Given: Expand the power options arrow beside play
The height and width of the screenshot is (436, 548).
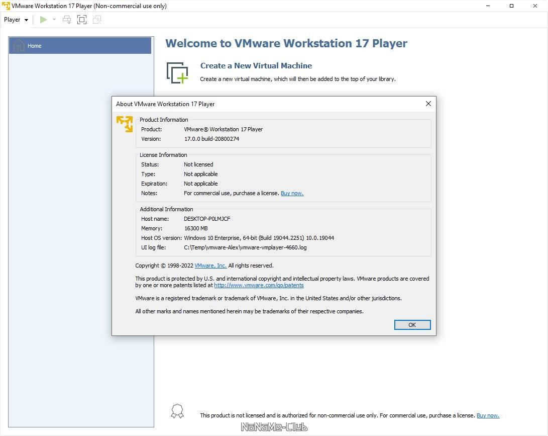Looking at the screenshot, I should 54,20.
